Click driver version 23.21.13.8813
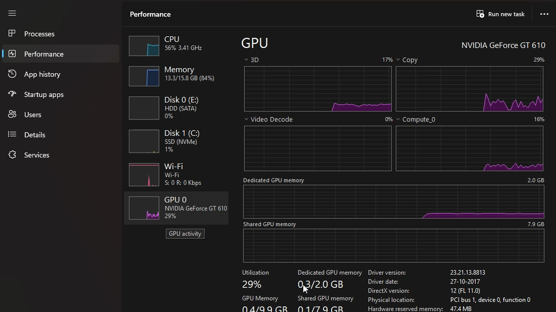The height and width of the screenshot is (312, 556). [468, 272]
